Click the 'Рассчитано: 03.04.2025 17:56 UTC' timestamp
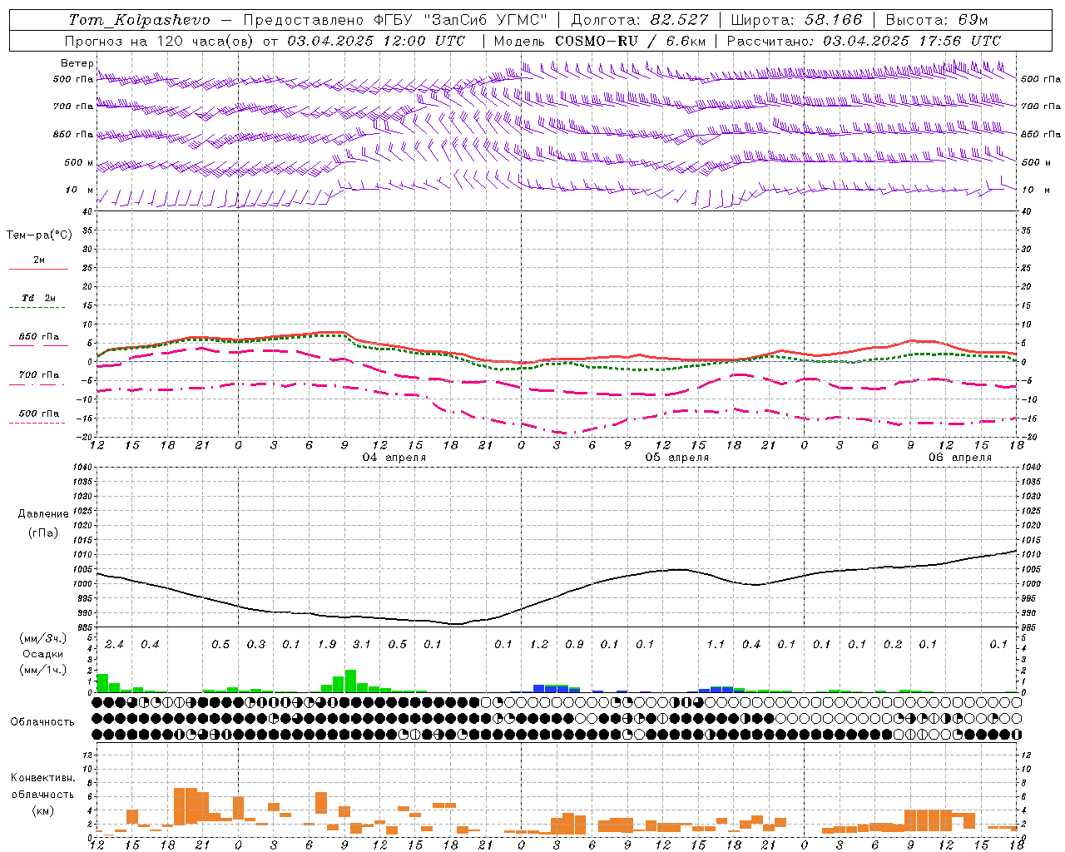 coord(864,41)
